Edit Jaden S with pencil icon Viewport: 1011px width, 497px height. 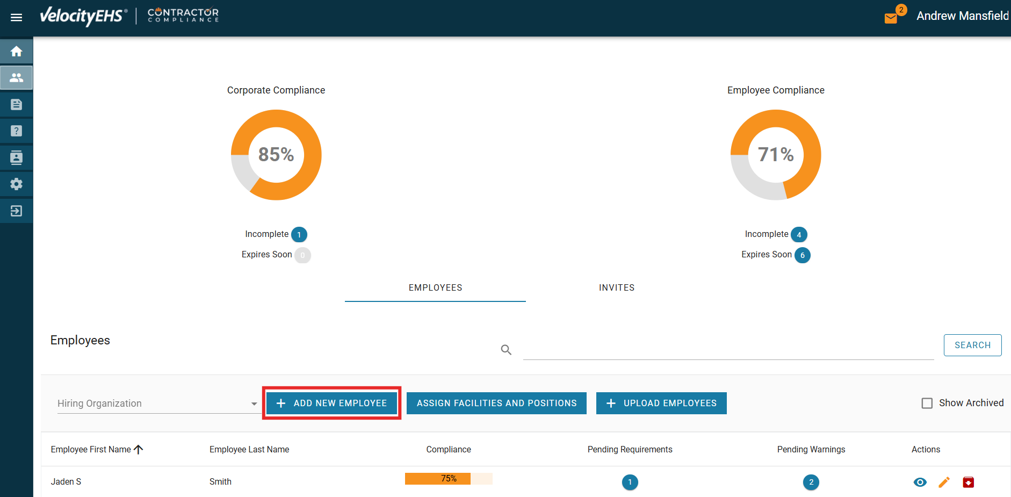tap(944, 482)
